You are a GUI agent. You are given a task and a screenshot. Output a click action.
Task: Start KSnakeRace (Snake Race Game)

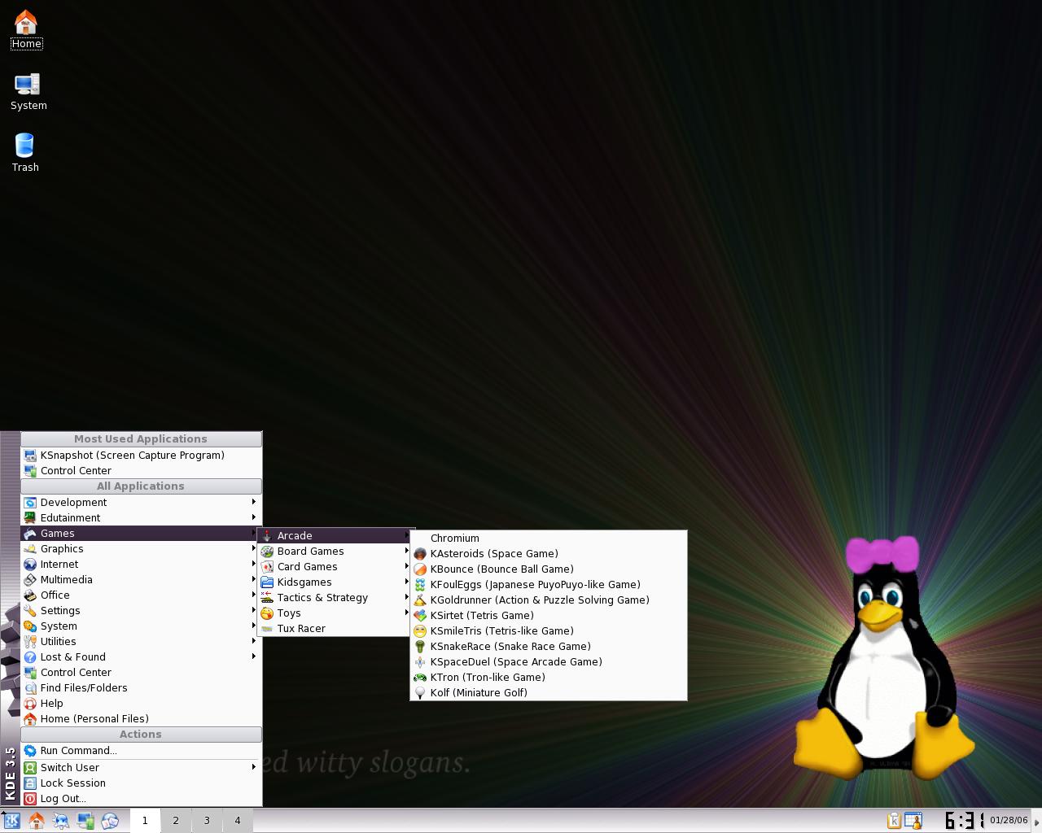tap(548, 647)
